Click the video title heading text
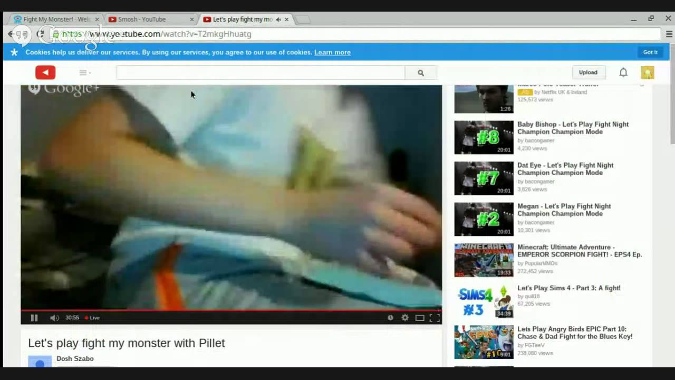675x380 pixels. click(127, 343)
